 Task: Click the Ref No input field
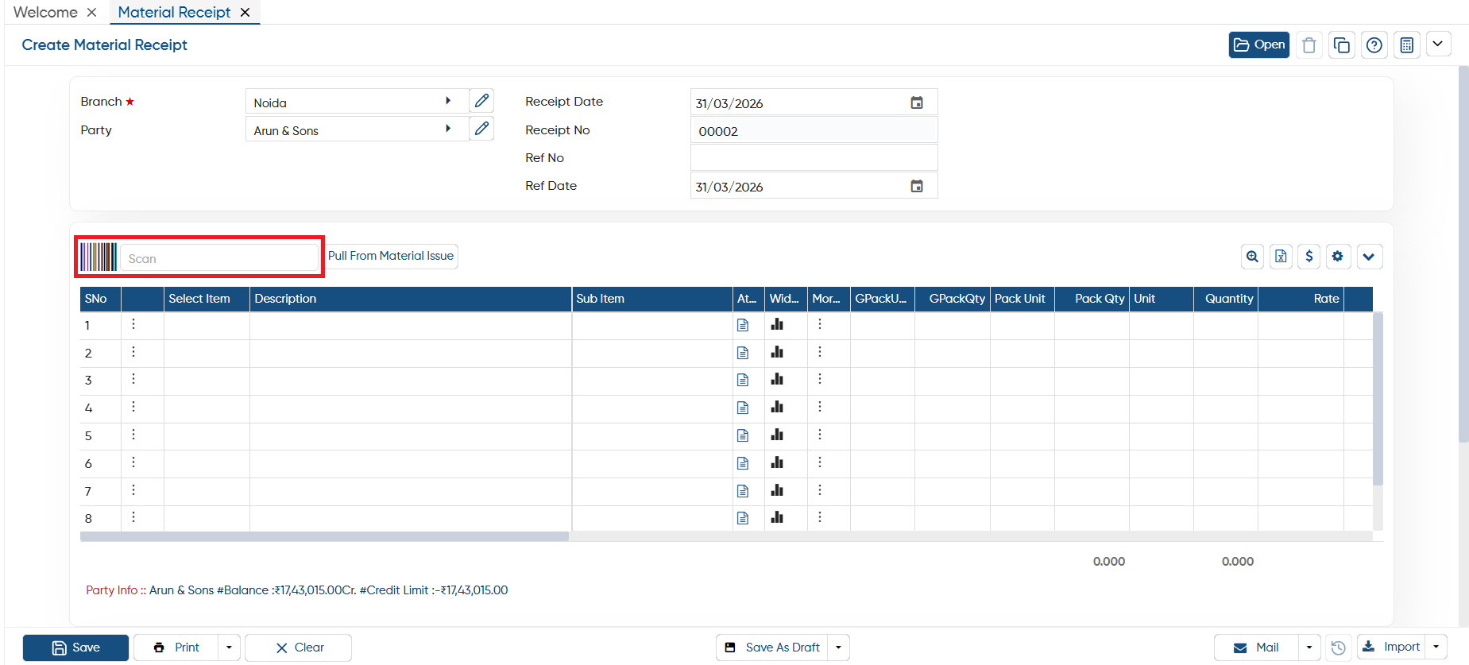pyautogui.click(x=814, y=157)
